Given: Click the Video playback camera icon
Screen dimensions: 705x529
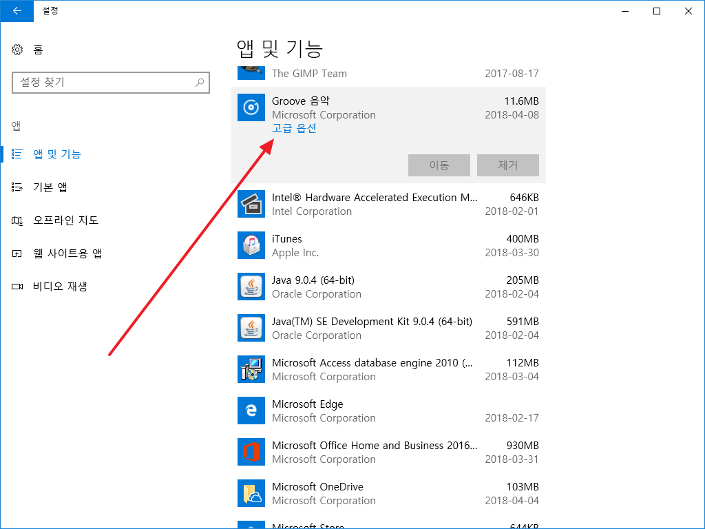Looking at the screenshot, I should [x=17, y=287].
